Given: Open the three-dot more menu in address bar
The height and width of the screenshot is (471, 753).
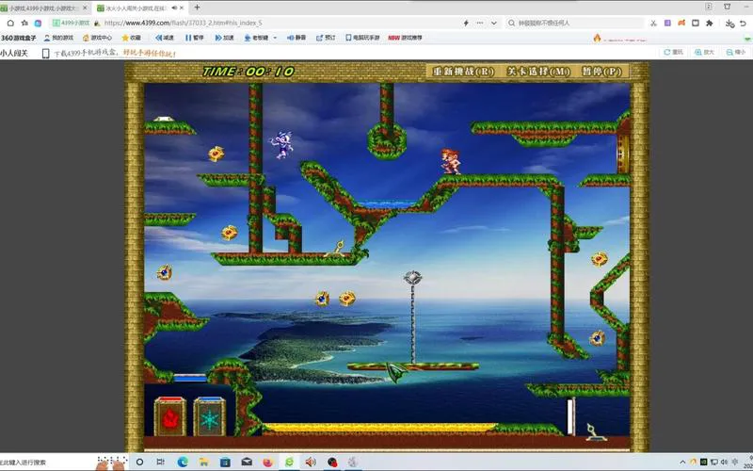Looking at the screenshot, I should pos(480,23).
